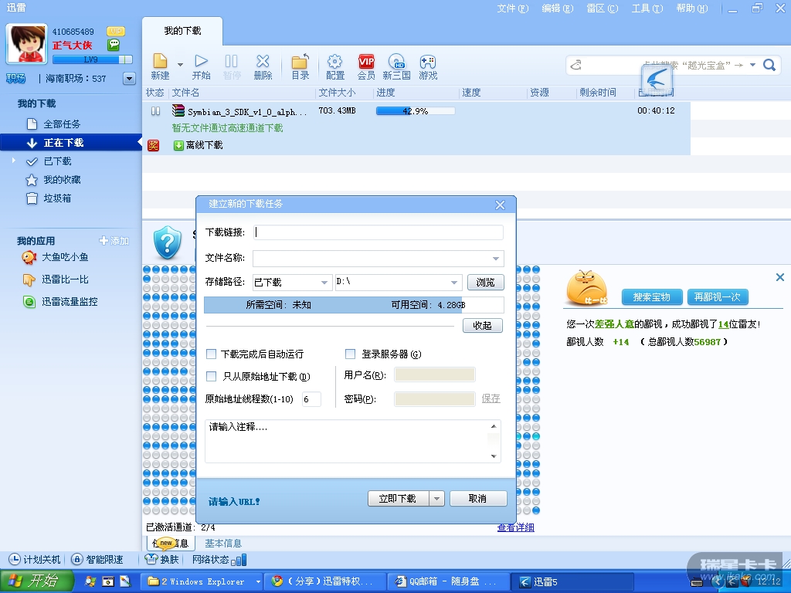Viewport: 791px width, 593px height.
Task: Expand the arrow beside 已下载
Action: coord(14,161)
